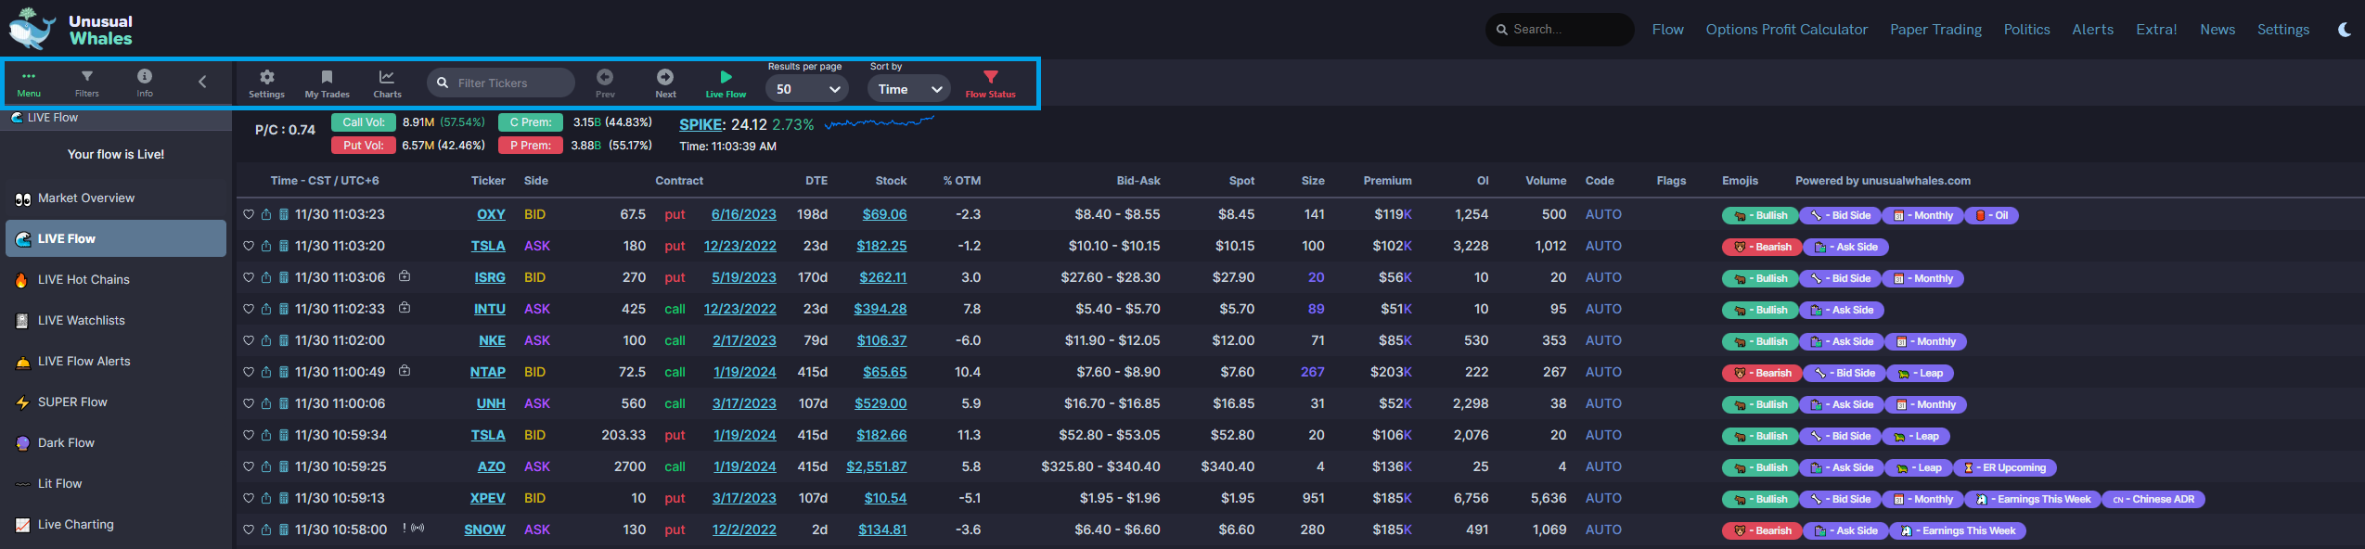2365x549 pixels.
Task: Open the Flow menu in top navigation
Action: click(1667, 30)
